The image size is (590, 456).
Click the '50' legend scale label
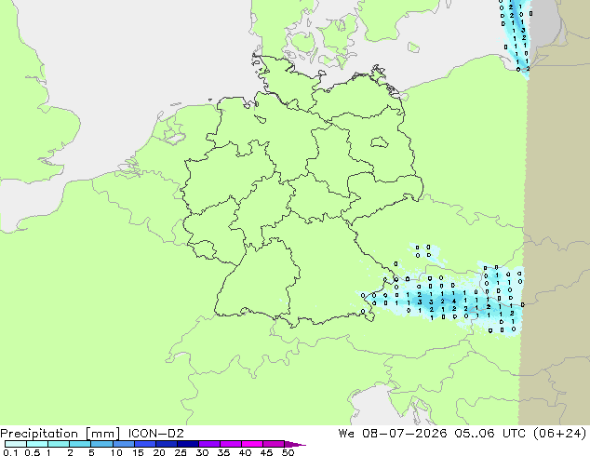point(288,452)
